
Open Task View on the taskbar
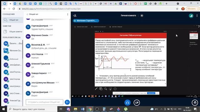point(61,109)
